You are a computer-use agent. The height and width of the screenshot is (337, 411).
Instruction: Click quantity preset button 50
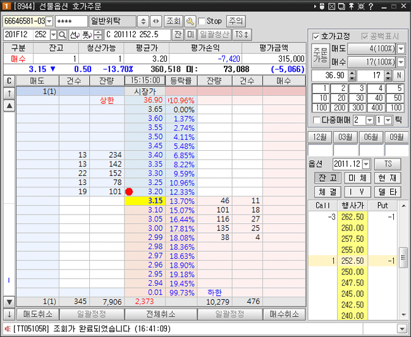pos(395,98)
